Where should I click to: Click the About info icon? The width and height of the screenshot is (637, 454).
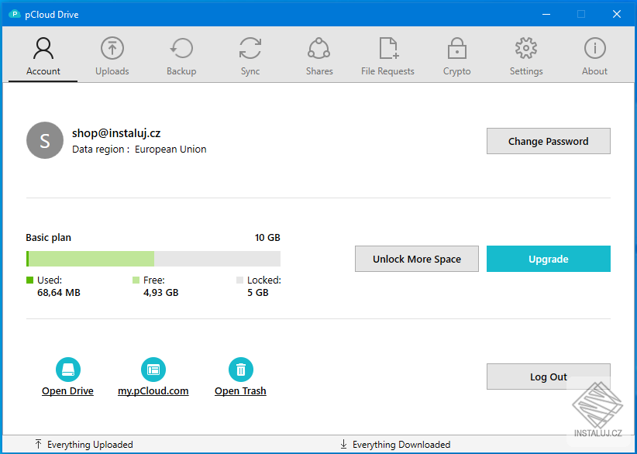coord(594,48)
